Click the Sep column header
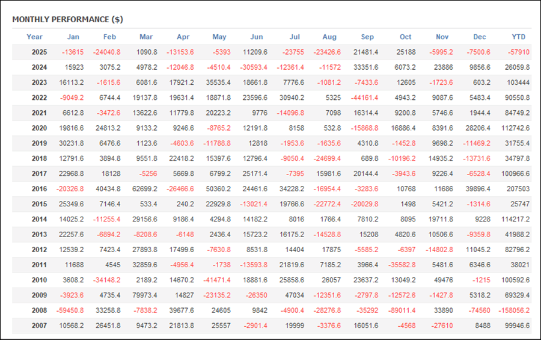Image resolution: width=541 pixels, height=340 pixels. tap(367, 37)
